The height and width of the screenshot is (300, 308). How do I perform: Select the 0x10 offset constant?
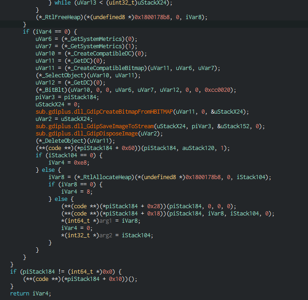click(x=115, y=279)
